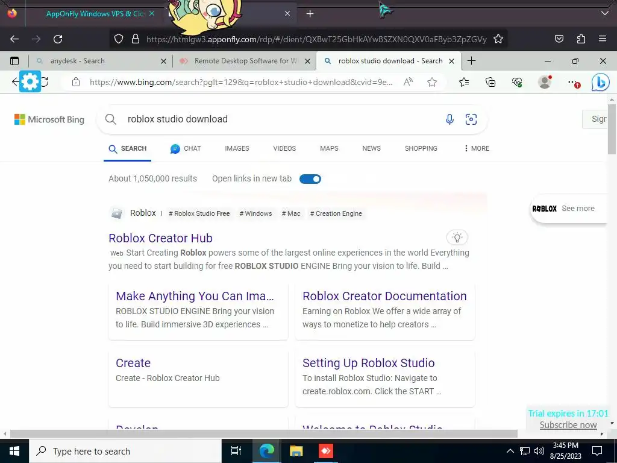Open the Roblox Creator Hub result
This screenshot has height=463, width=617.
point(160,238)
